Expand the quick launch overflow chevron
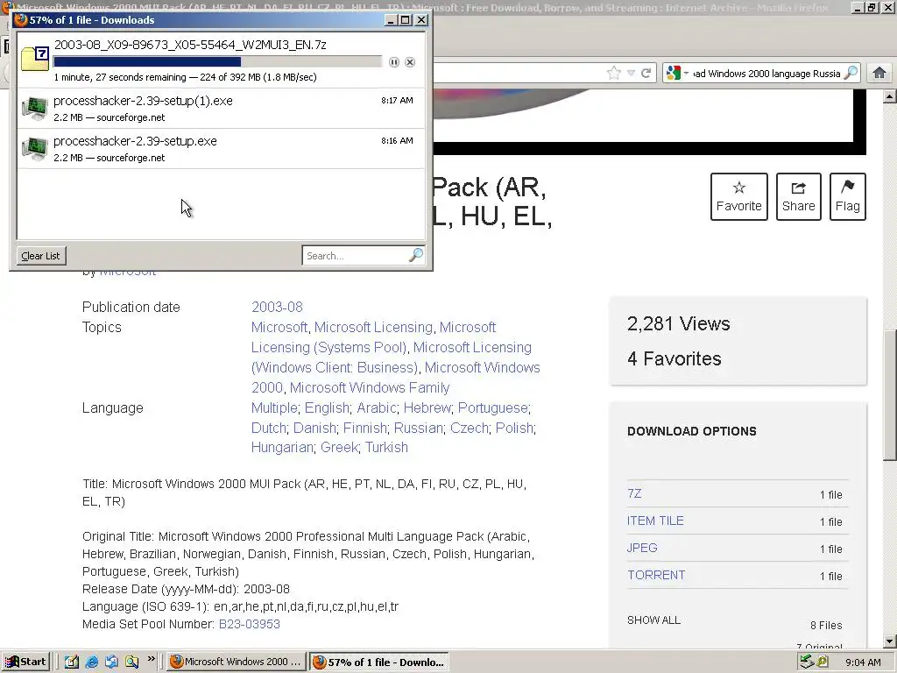This screenshot has height=673, width=897. [151, 659]
